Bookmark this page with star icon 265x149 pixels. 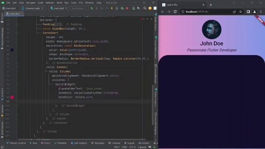pyautogui.click(x=241, y=12)
